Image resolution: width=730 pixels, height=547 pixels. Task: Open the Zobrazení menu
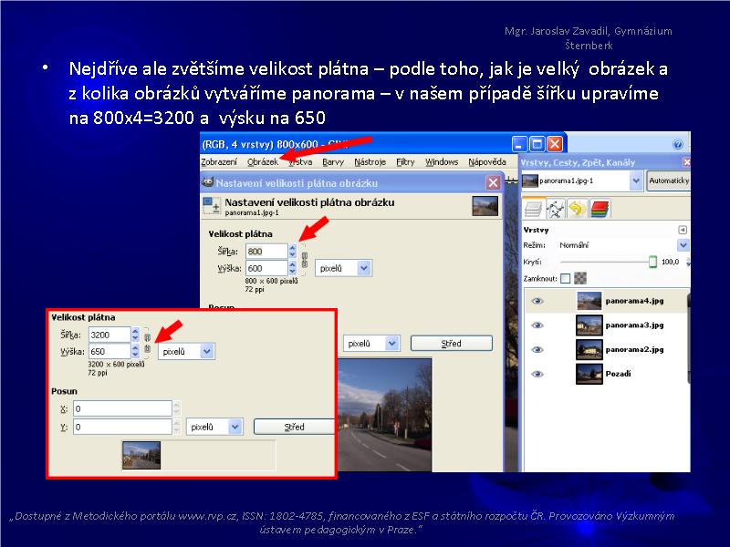point(219,162)
